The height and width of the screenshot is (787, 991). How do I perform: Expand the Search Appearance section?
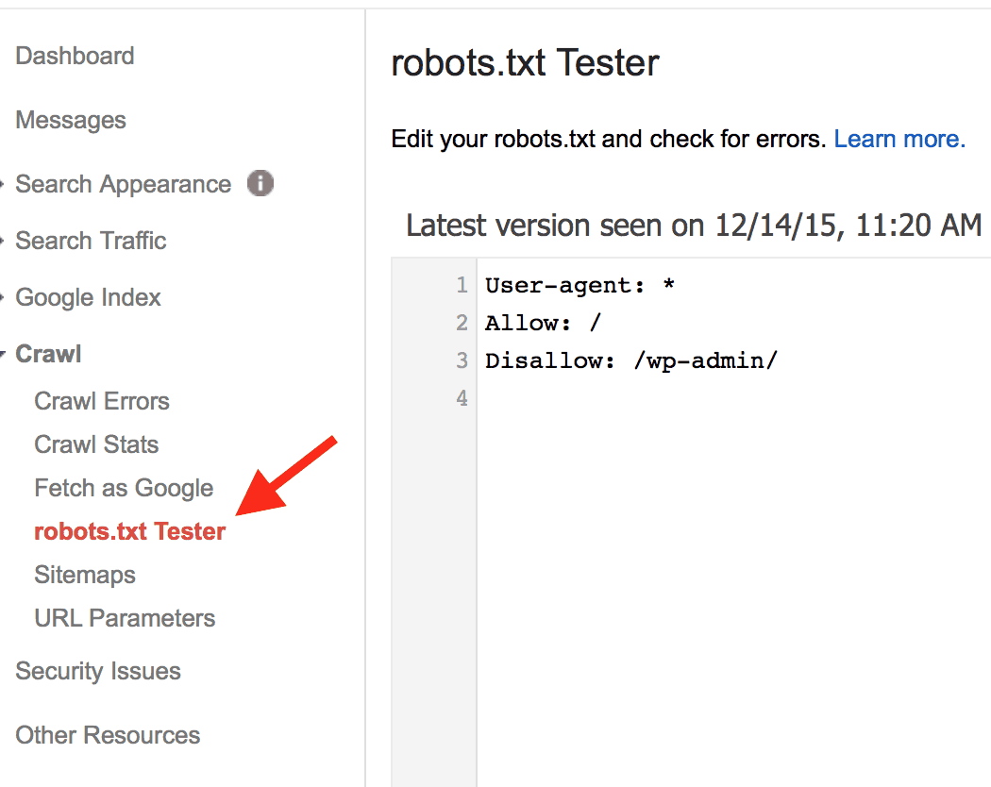click(x=123, y=184)
